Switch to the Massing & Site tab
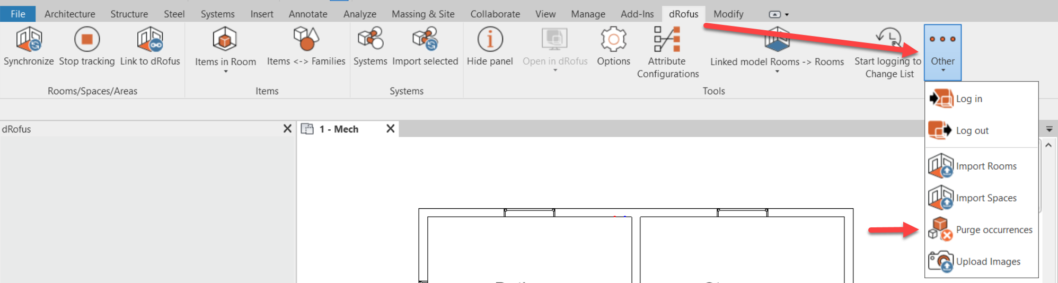The image size is (1058, 283). tap(423, 14)
